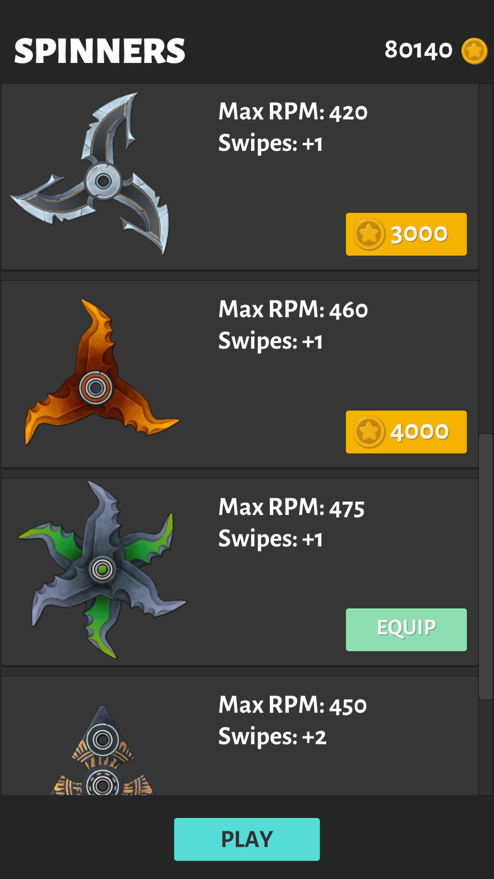Tap the Max RPM: 475 stat text
This screenshot has width=494, height=879.
291,507
